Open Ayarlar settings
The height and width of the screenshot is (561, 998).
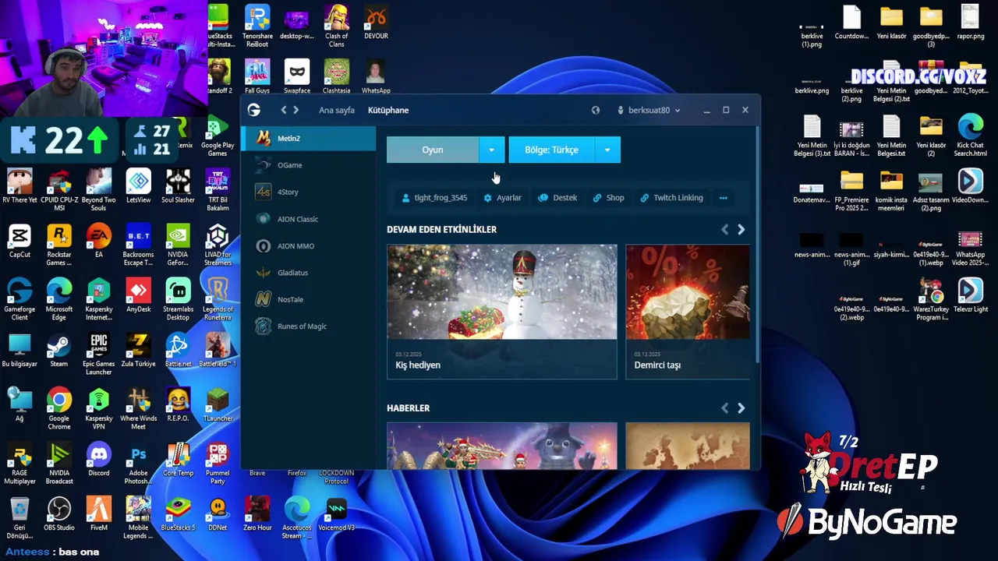[x=502, y=198]
